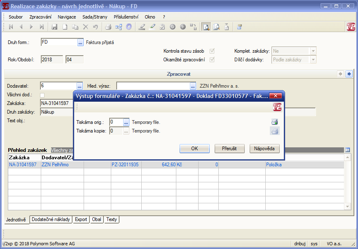Toggle the Kontrola stavu zásob checkbox

(212, 51)
